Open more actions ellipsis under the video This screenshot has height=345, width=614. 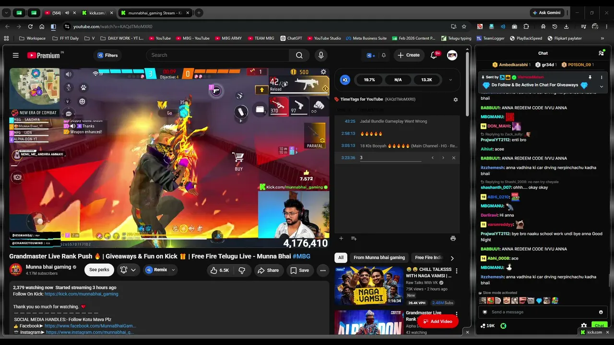click(323, 270)
